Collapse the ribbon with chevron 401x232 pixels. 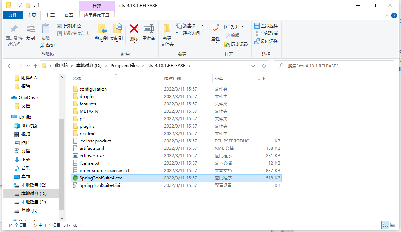tap(387, 16)
